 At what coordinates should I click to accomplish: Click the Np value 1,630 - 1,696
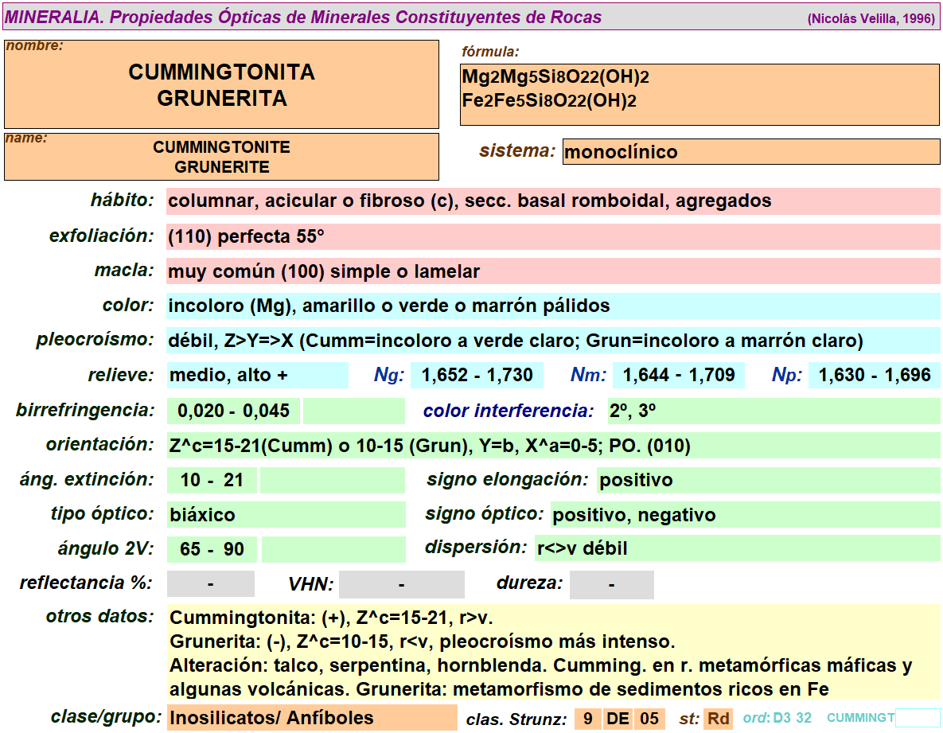tap(874, 376)
